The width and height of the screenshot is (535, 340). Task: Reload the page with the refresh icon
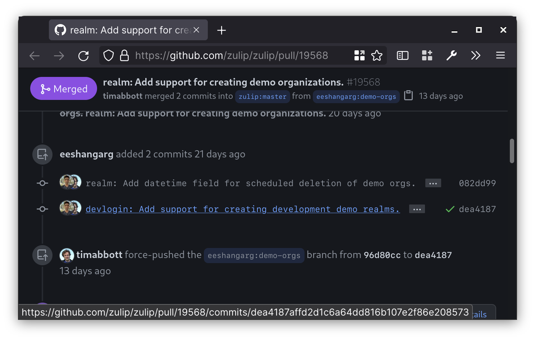click(83, 56)
